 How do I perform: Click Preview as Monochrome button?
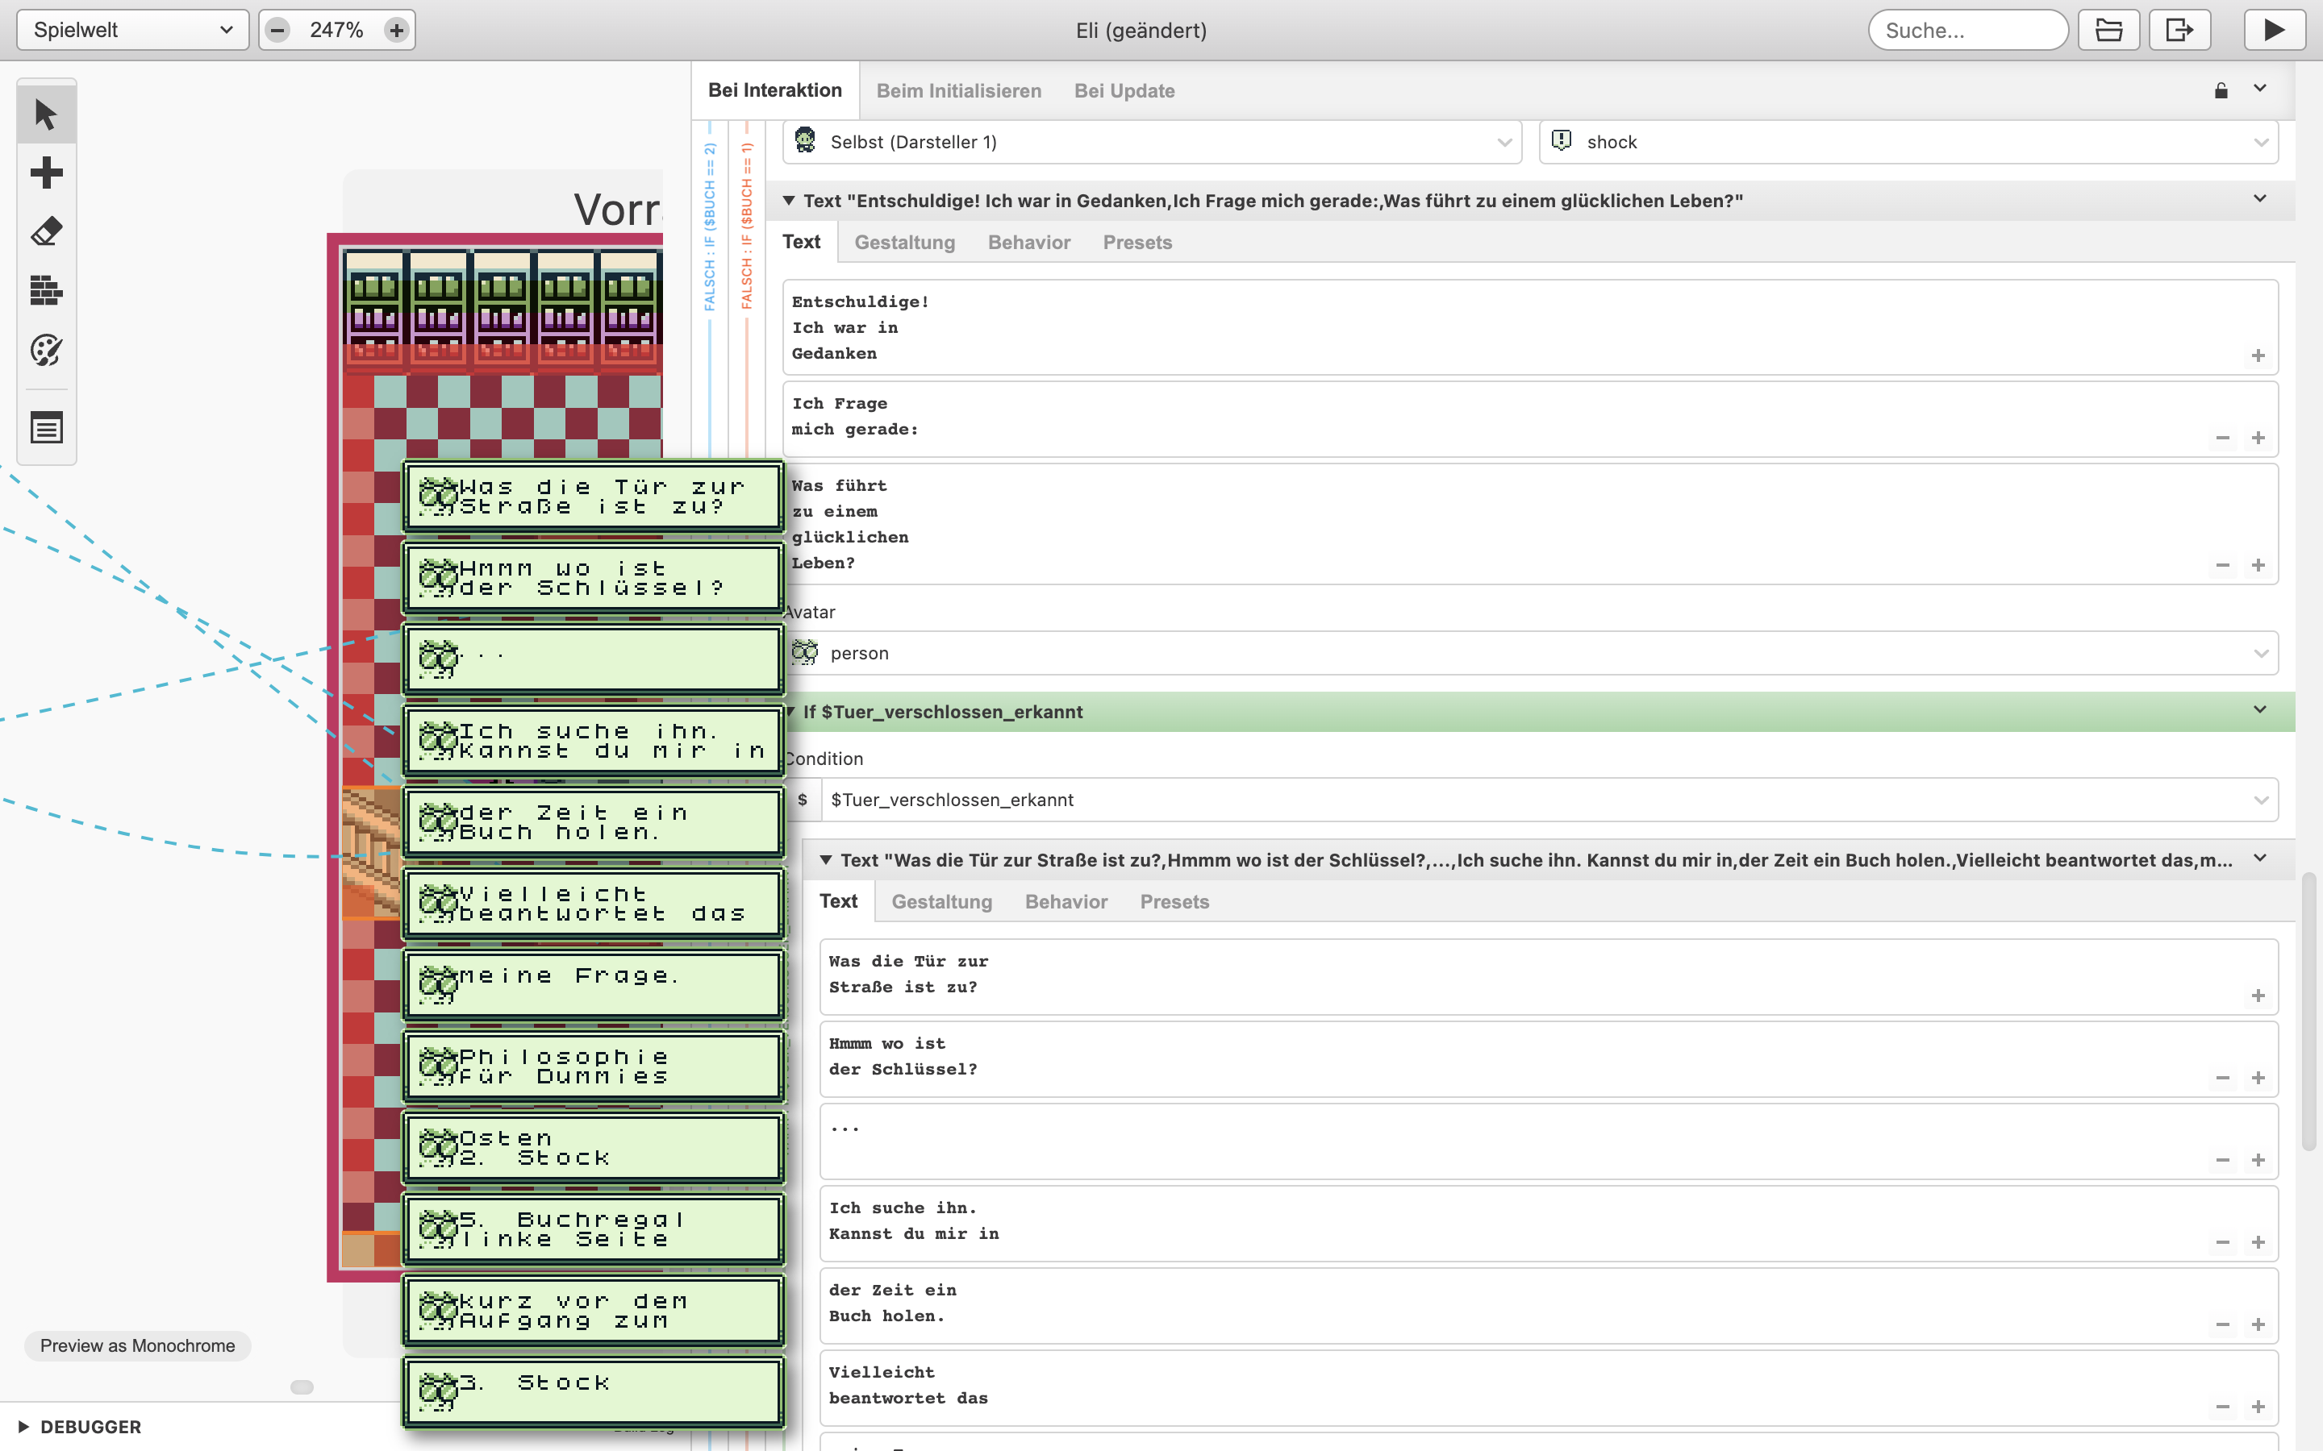pos(137,1346)
